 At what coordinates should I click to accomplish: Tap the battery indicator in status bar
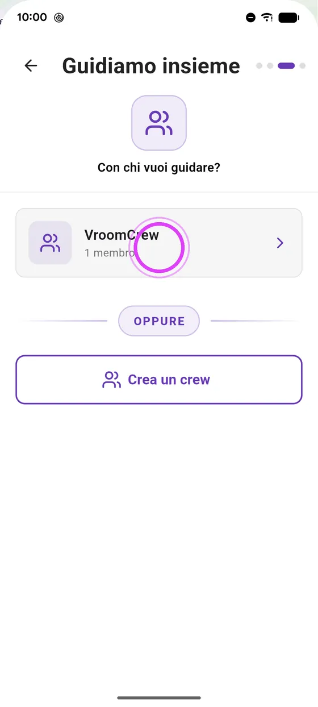pos(289,18)
